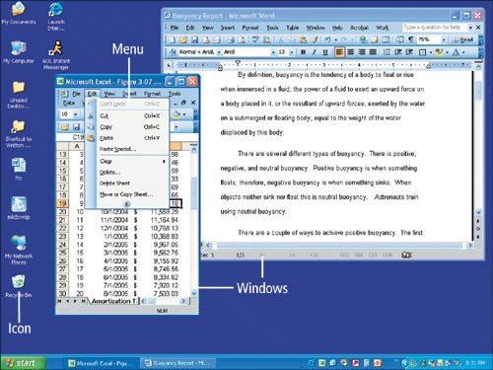Click the Type a question for help box
This screenshot has height=370, width=493.
tap(435, 28)
